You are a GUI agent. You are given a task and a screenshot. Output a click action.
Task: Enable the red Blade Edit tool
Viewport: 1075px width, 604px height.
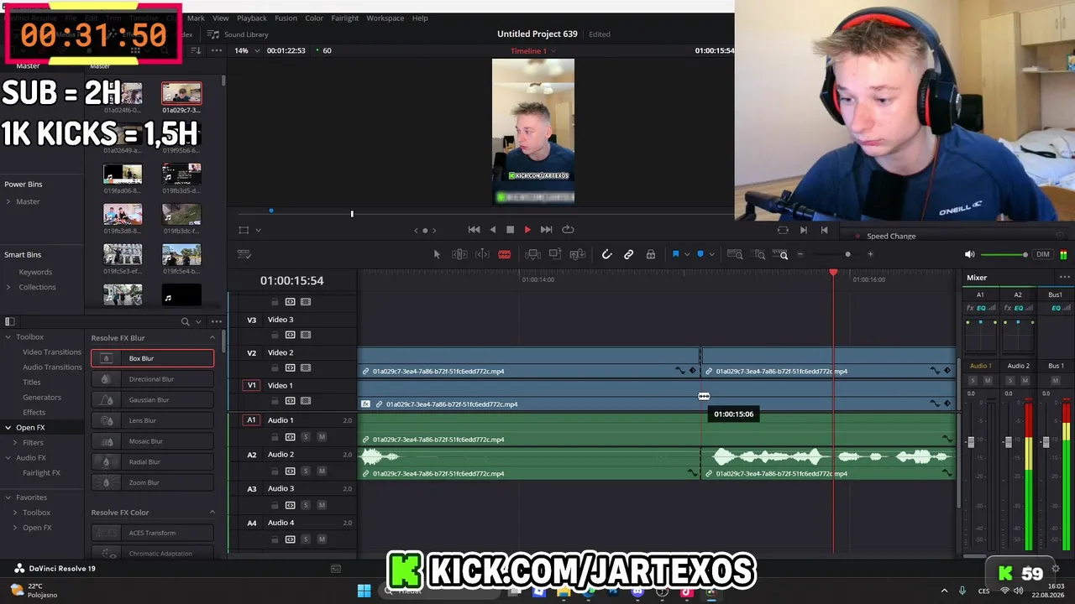(505, 254)
